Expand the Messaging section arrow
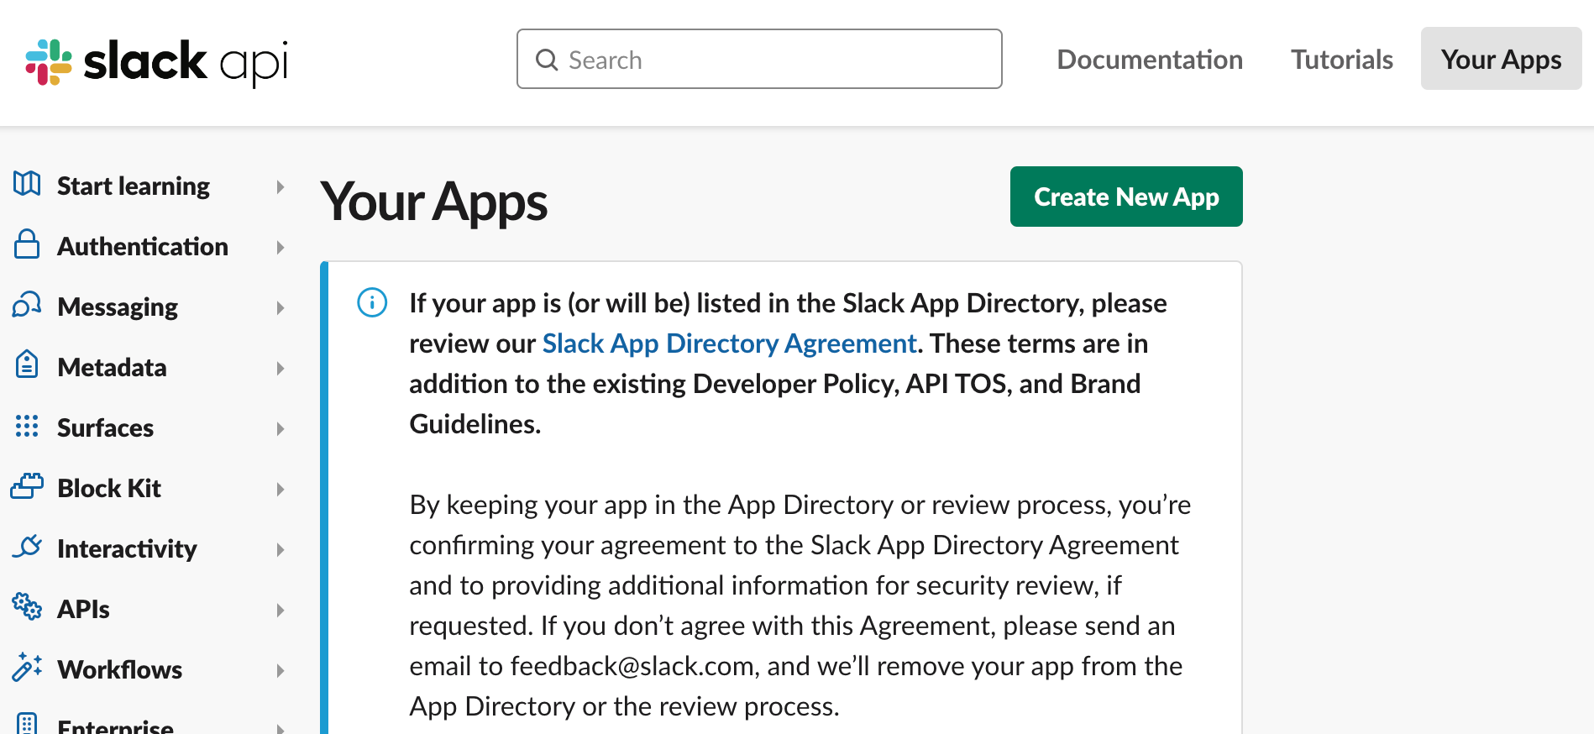 (x=281, y=307)
